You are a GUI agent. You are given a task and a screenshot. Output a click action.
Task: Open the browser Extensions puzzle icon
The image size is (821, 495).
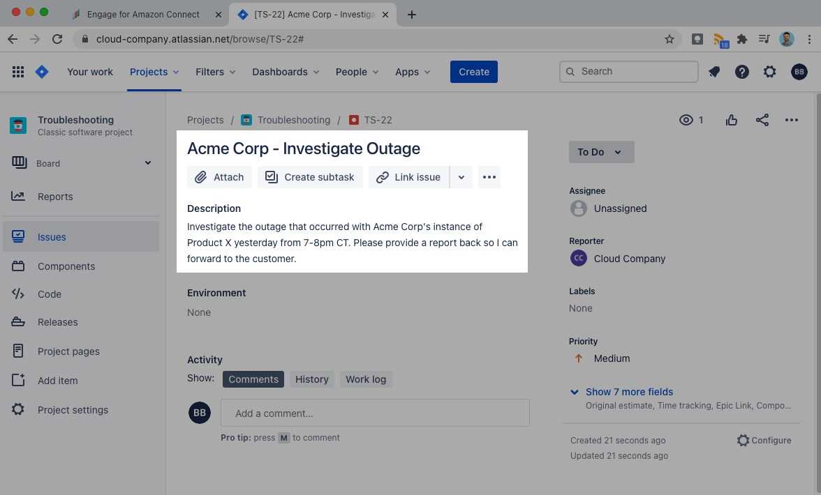[742, 39]
